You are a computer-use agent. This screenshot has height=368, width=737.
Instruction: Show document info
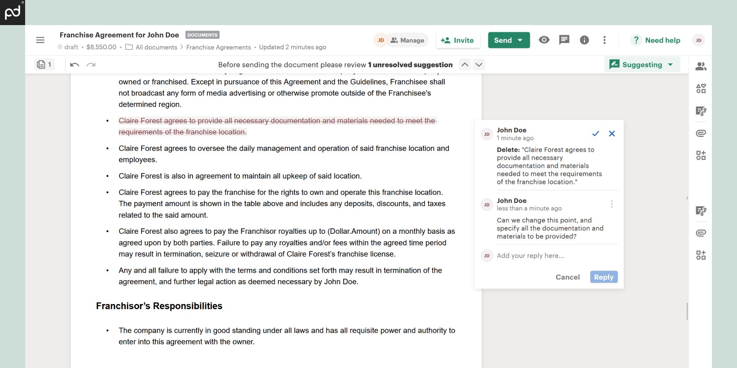click(584, 40)
